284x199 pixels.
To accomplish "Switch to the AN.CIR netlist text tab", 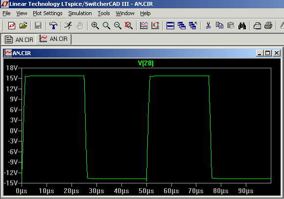I will click(19, 40).
